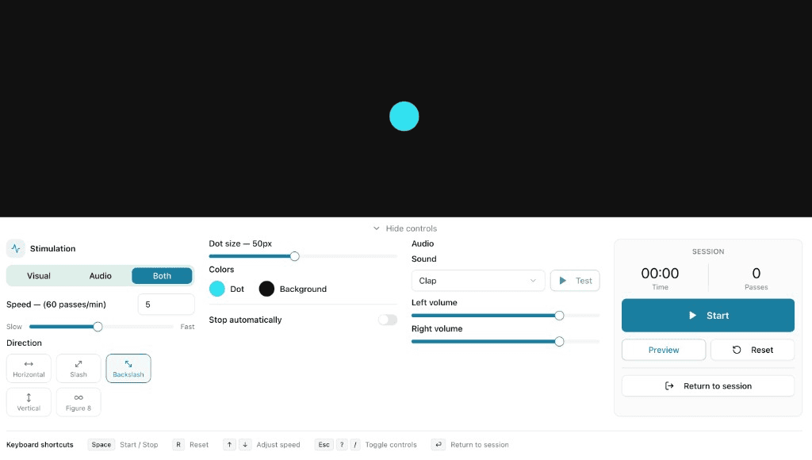
Task: Click the Space key shortcut badge
Action: (x=101, y=444)
